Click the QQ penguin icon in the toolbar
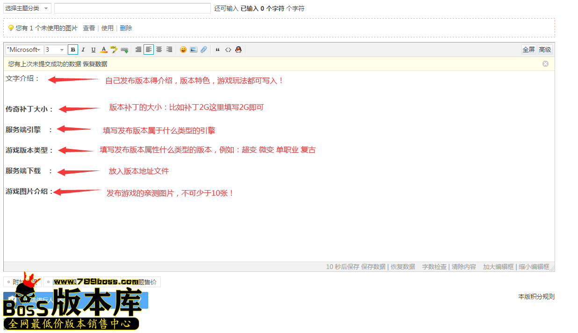578x333 pixels. 238,50
